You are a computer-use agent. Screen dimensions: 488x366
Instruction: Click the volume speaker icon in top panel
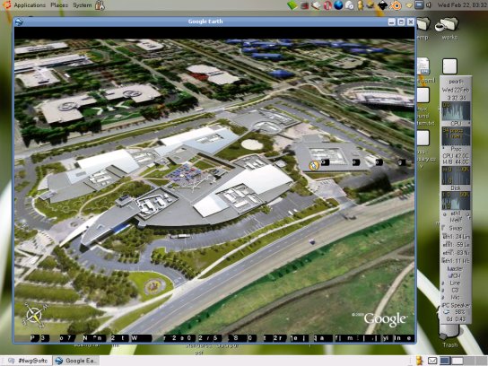(429, 5)
